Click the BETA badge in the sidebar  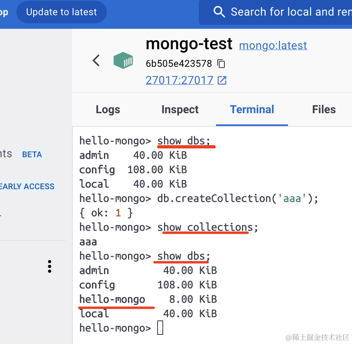[x=32, y=154]
